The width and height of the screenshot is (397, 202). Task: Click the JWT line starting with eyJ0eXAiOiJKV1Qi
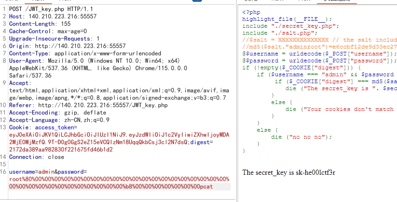(x=119, y=135)
